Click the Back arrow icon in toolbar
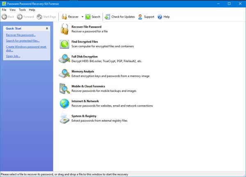The height and width of the screenshot is (177, 246). [x=5, y=17]
